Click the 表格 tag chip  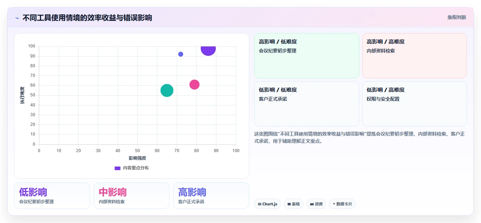coord(293,204)
